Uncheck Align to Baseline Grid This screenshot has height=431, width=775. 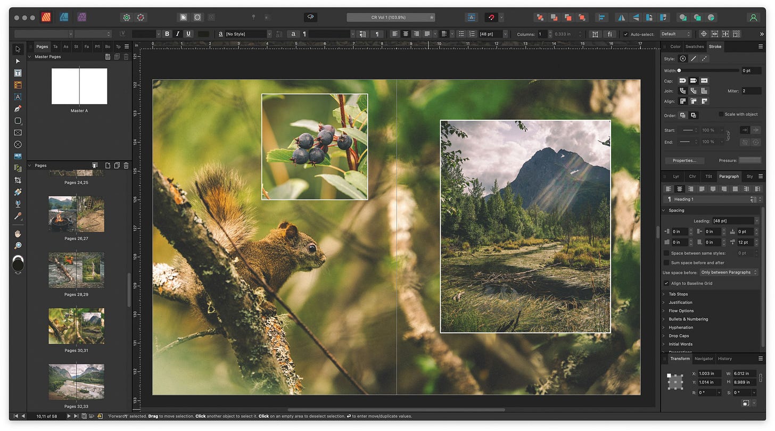(666, 283)
